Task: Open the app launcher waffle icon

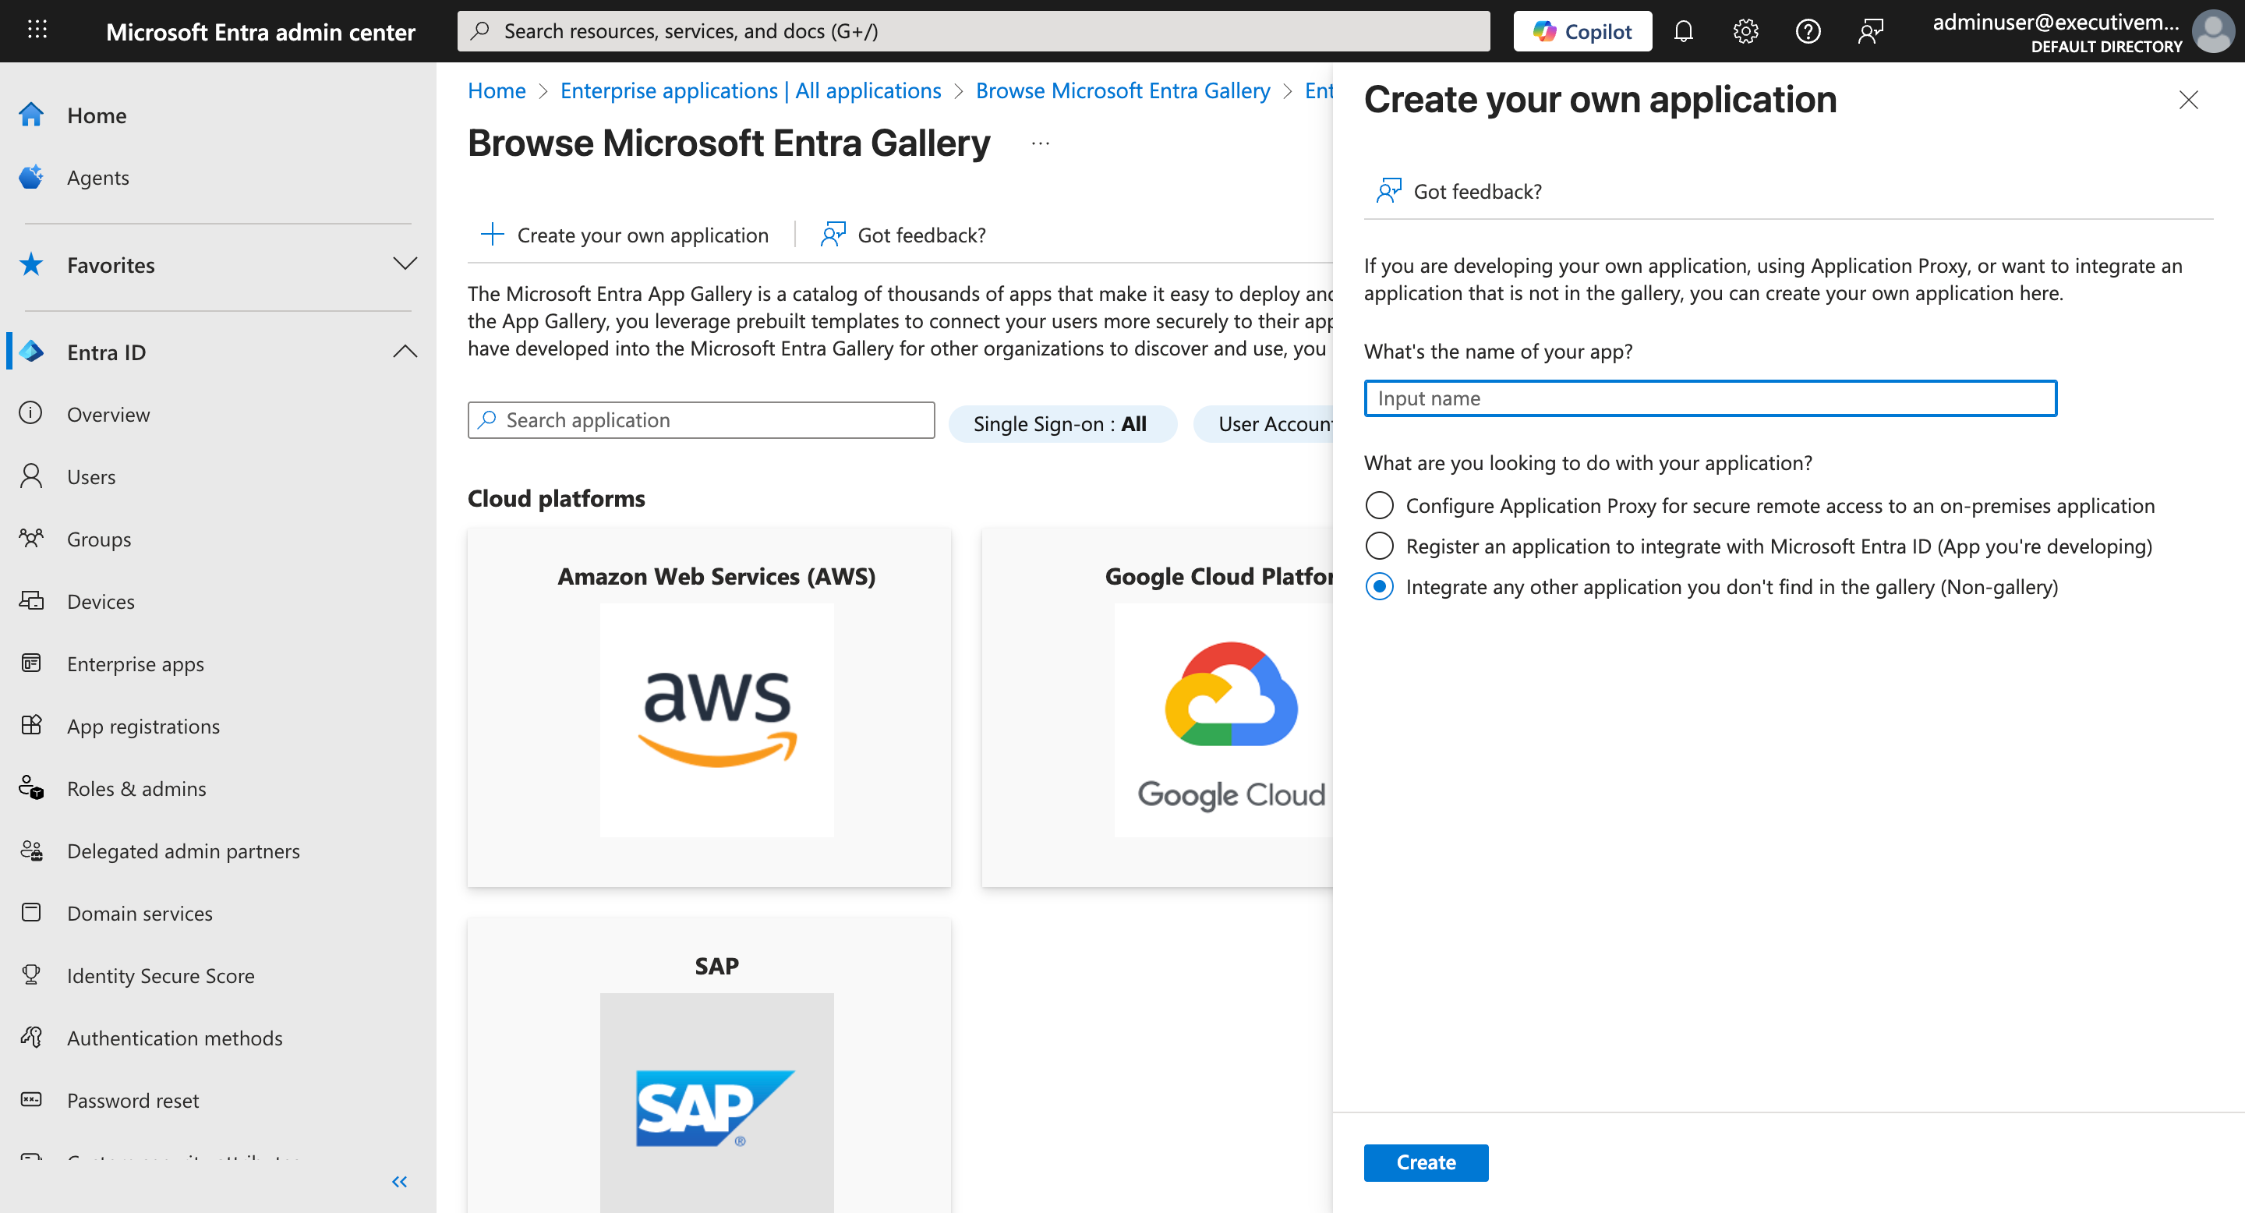Action: coord(37,30)
